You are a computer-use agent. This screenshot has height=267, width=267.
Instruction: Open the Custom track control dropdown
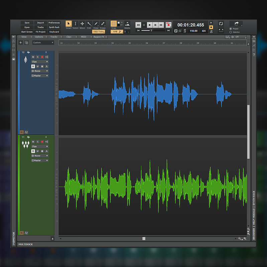[x=43, y=43]
